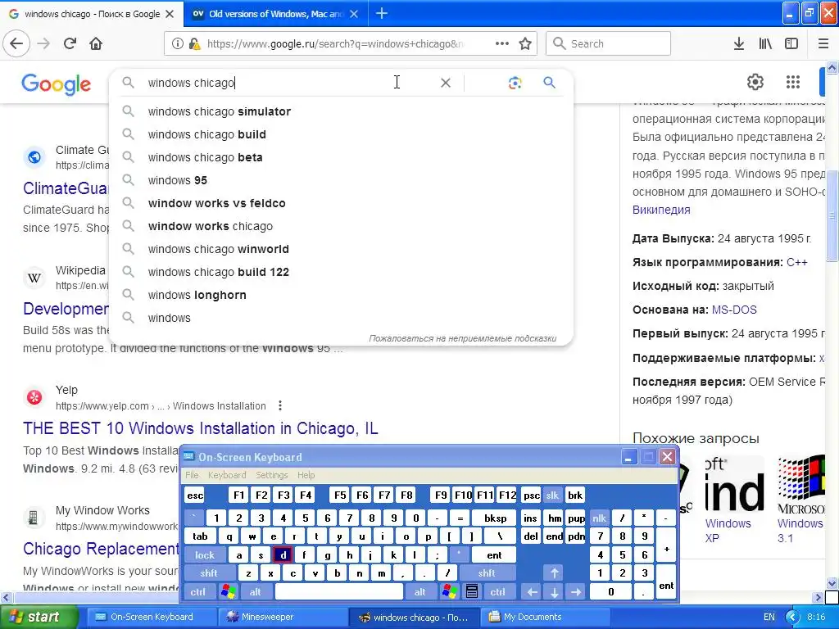Image resolution: width=839 pixels, height=629 pixels.
Task: Open the Firefox home page icon
Action: click(96, 43)
